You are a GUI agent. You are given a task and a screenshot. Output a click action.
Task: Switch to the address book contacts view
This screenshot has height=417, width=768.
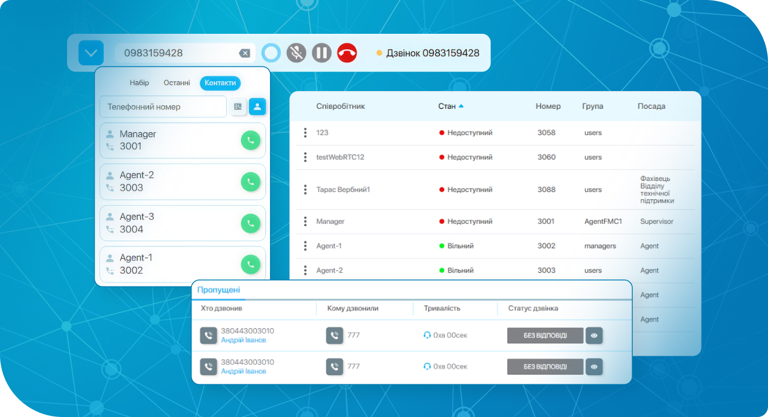tap(238, 107)
